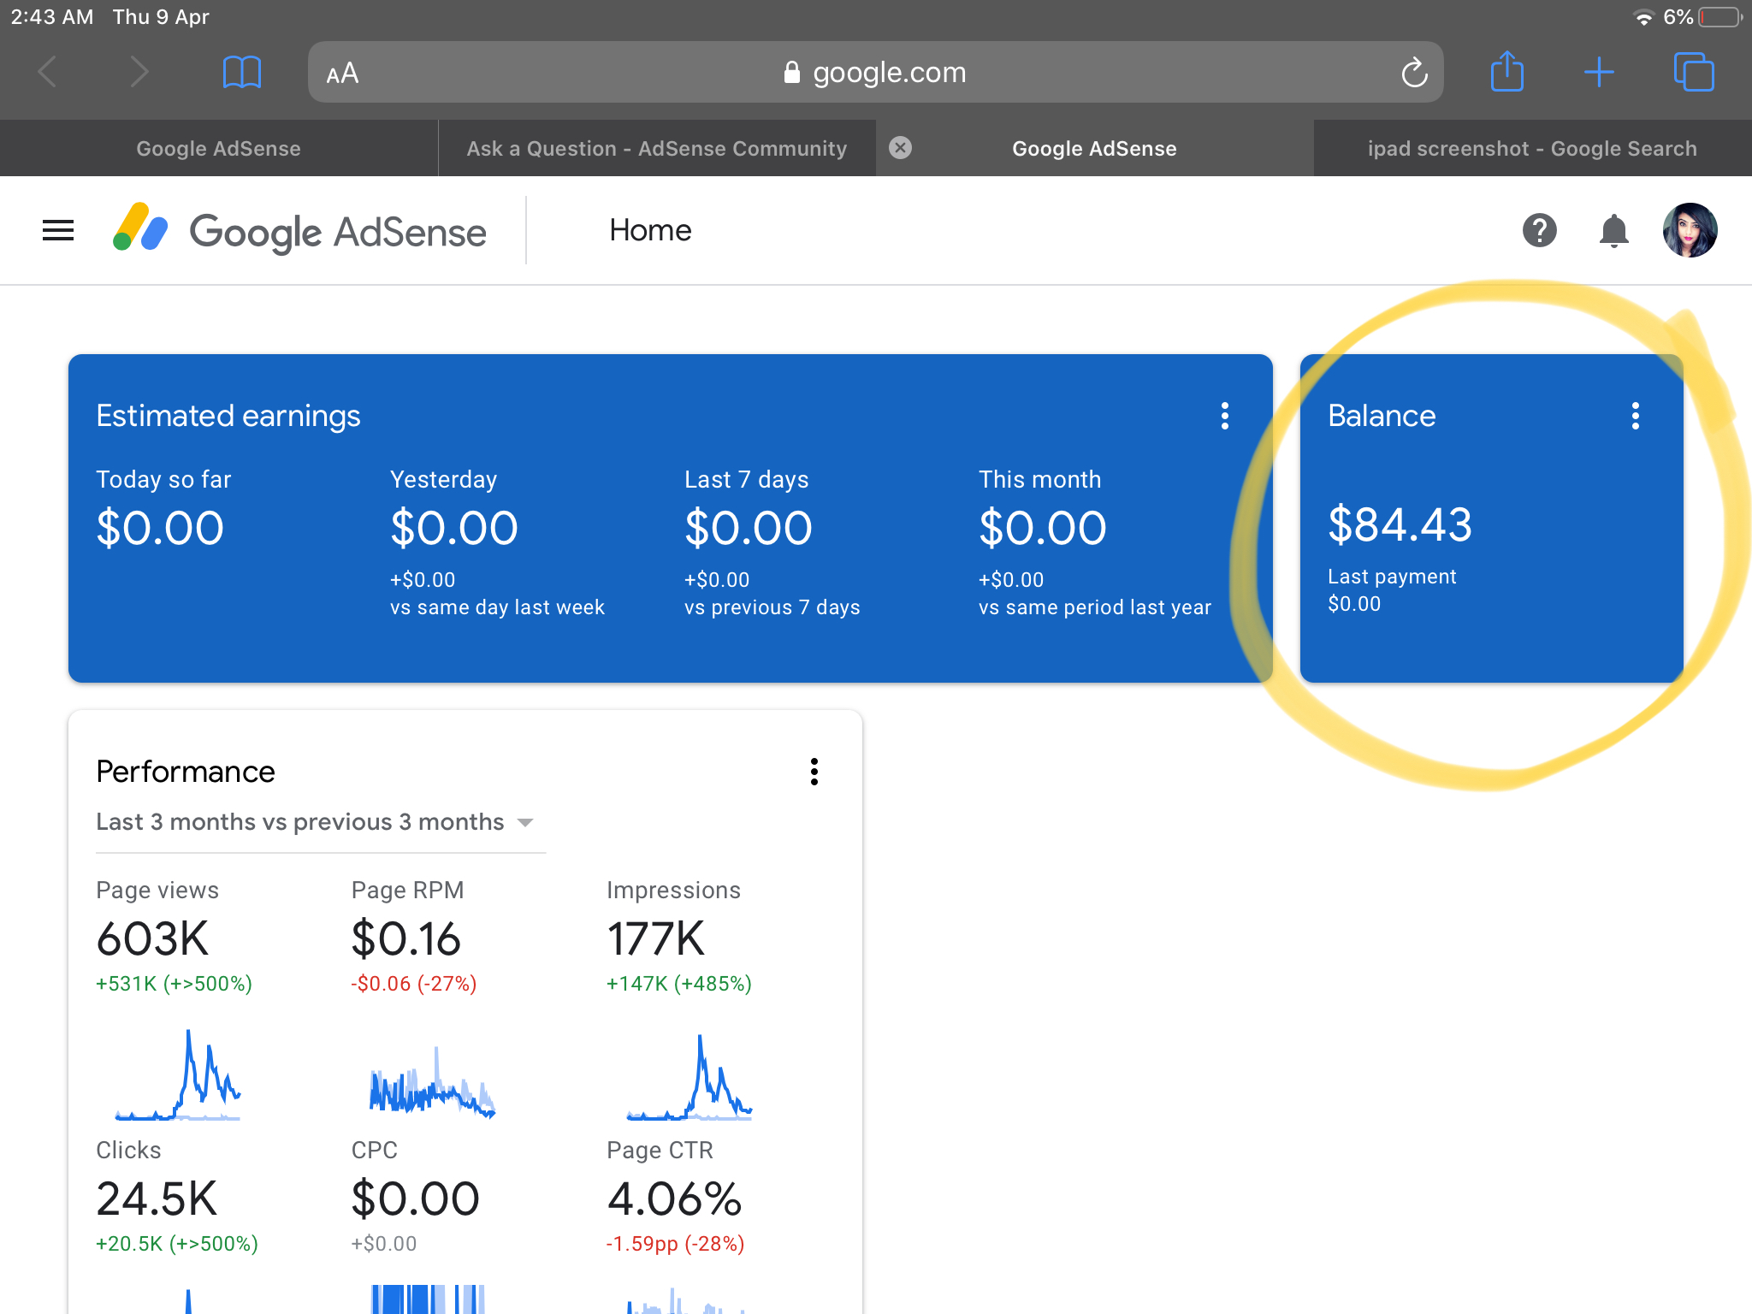Screen dimensions: 1752x1314
Task: Open Balance card three-dot menu
Action: pos(1635,416)
